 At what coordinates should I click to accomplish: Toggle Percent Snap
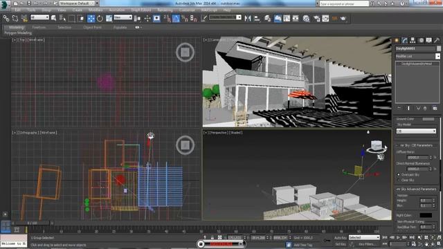click(185, 19)
